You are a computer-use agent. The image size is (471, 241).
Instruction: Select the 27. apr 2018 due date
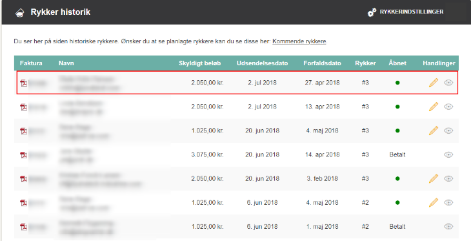[323, 83]
